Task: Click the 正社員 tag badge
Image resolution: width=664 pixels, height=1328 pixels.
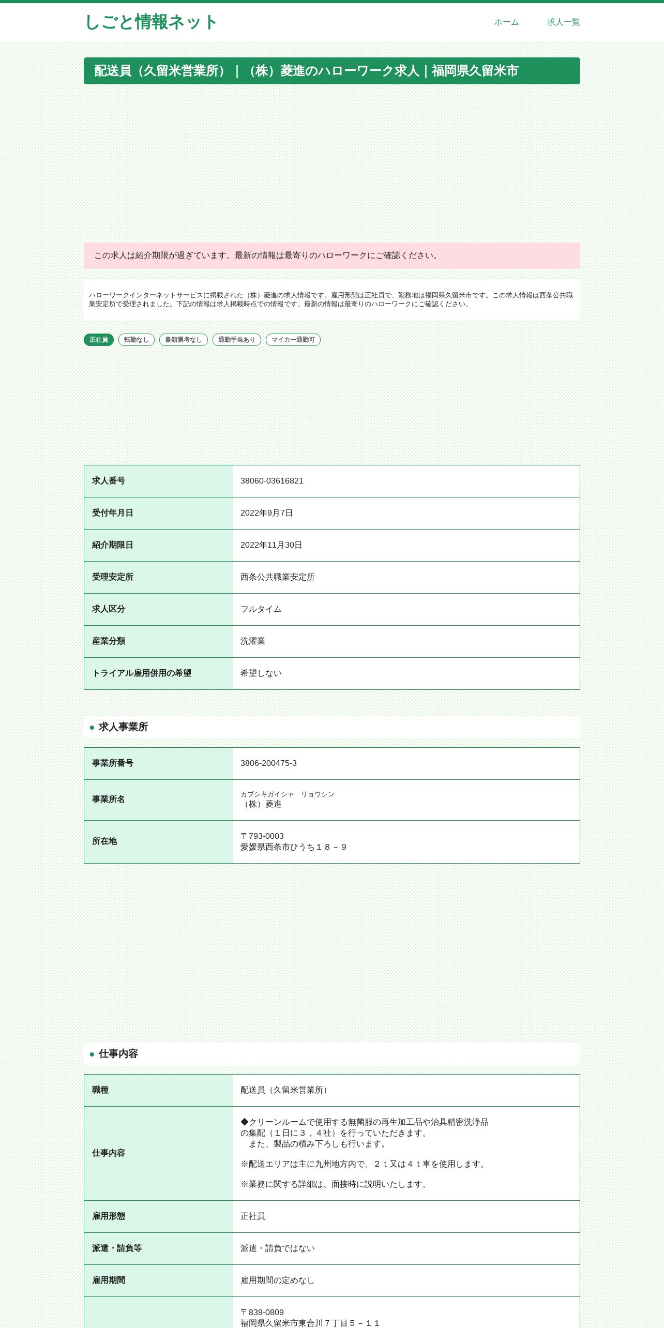Action: click(99, 340)
